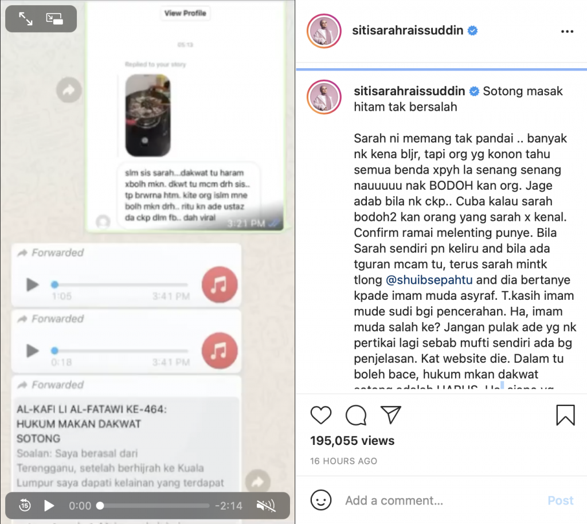Like the post with the heart icon
Screen dimensions: 587x524
pyautogui.click(x=321, y=414)
